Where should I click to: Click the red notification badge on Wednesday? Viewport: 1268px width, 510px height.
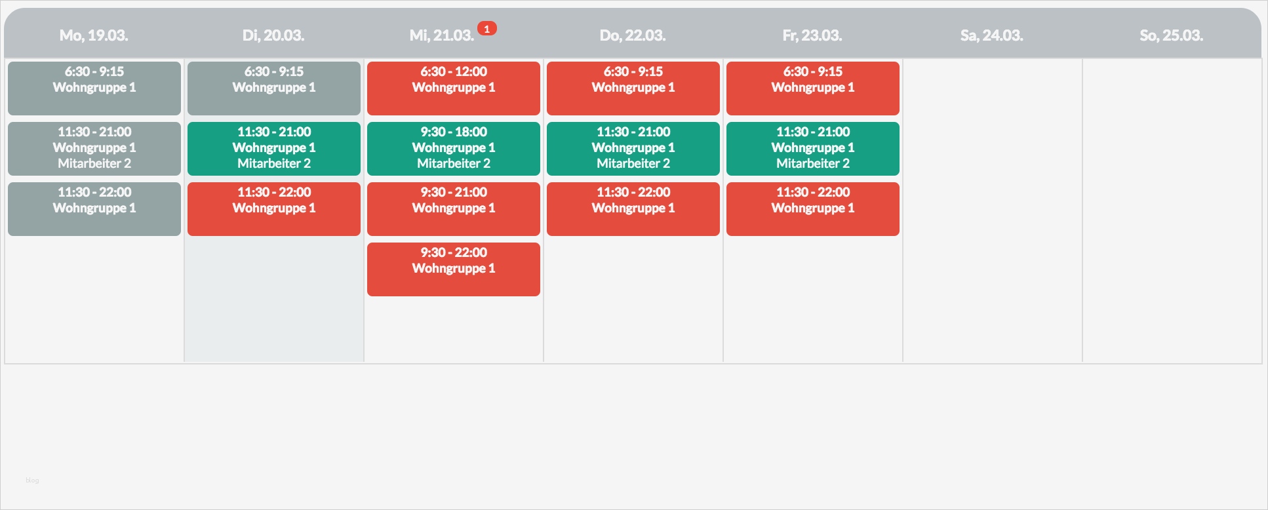pyautogui.click(x=486, y=29)
